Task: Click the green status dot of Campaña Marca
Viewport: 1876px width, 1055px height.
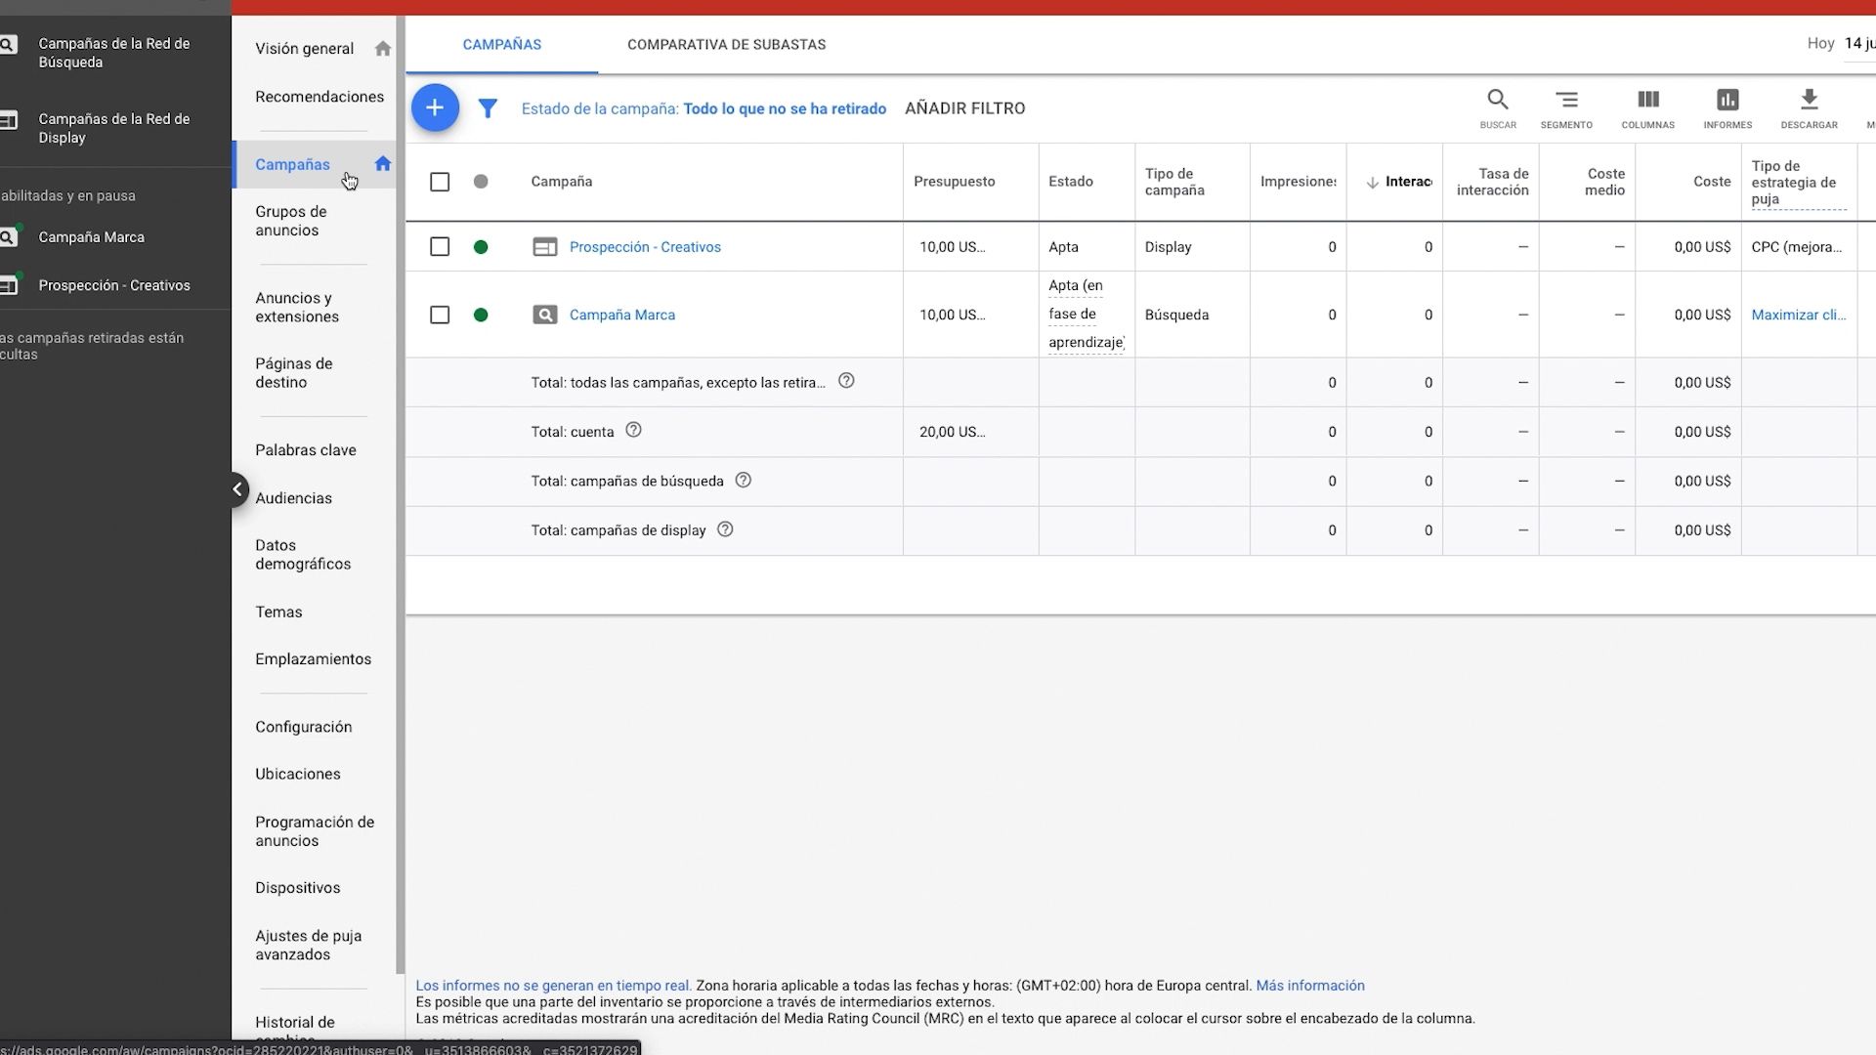Action: click(481, 315)
